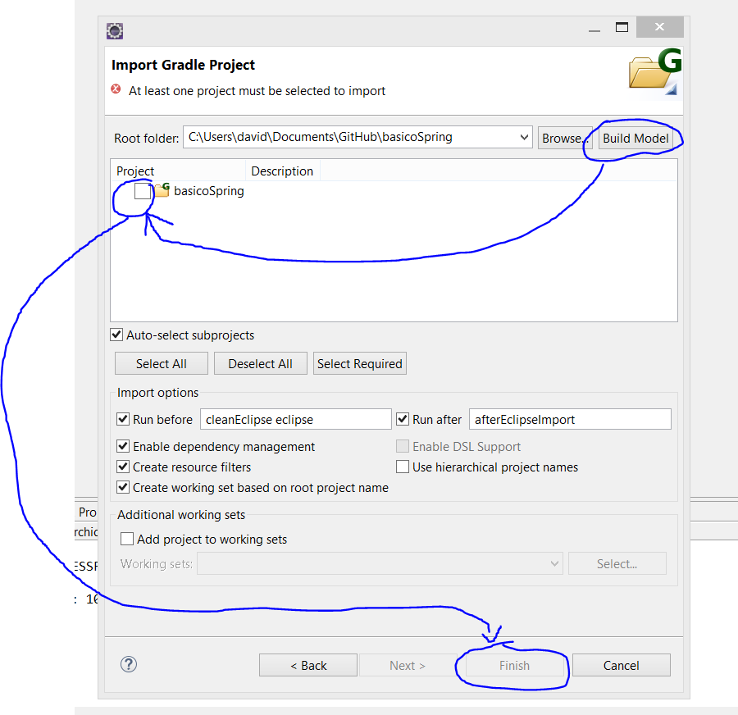Click the Select All button
This screenshot has width=738, height=715.
click(x=161, y=363)
